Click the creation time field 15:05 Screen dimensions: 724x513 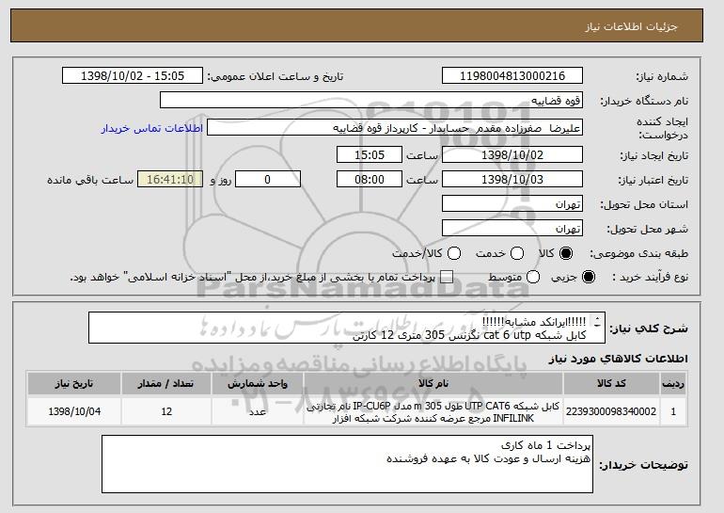(x=370, y=154)
